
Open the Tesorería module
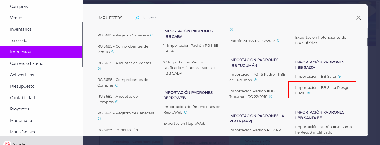pos(41,41)
